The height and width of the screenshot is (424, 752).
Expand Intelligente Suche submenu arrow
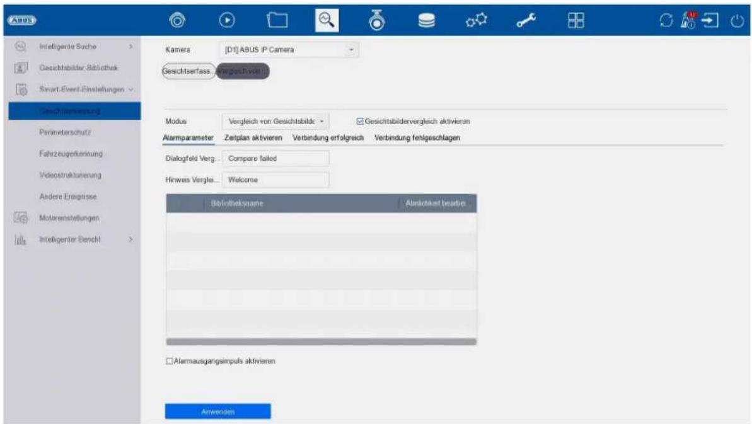[130, 47]
